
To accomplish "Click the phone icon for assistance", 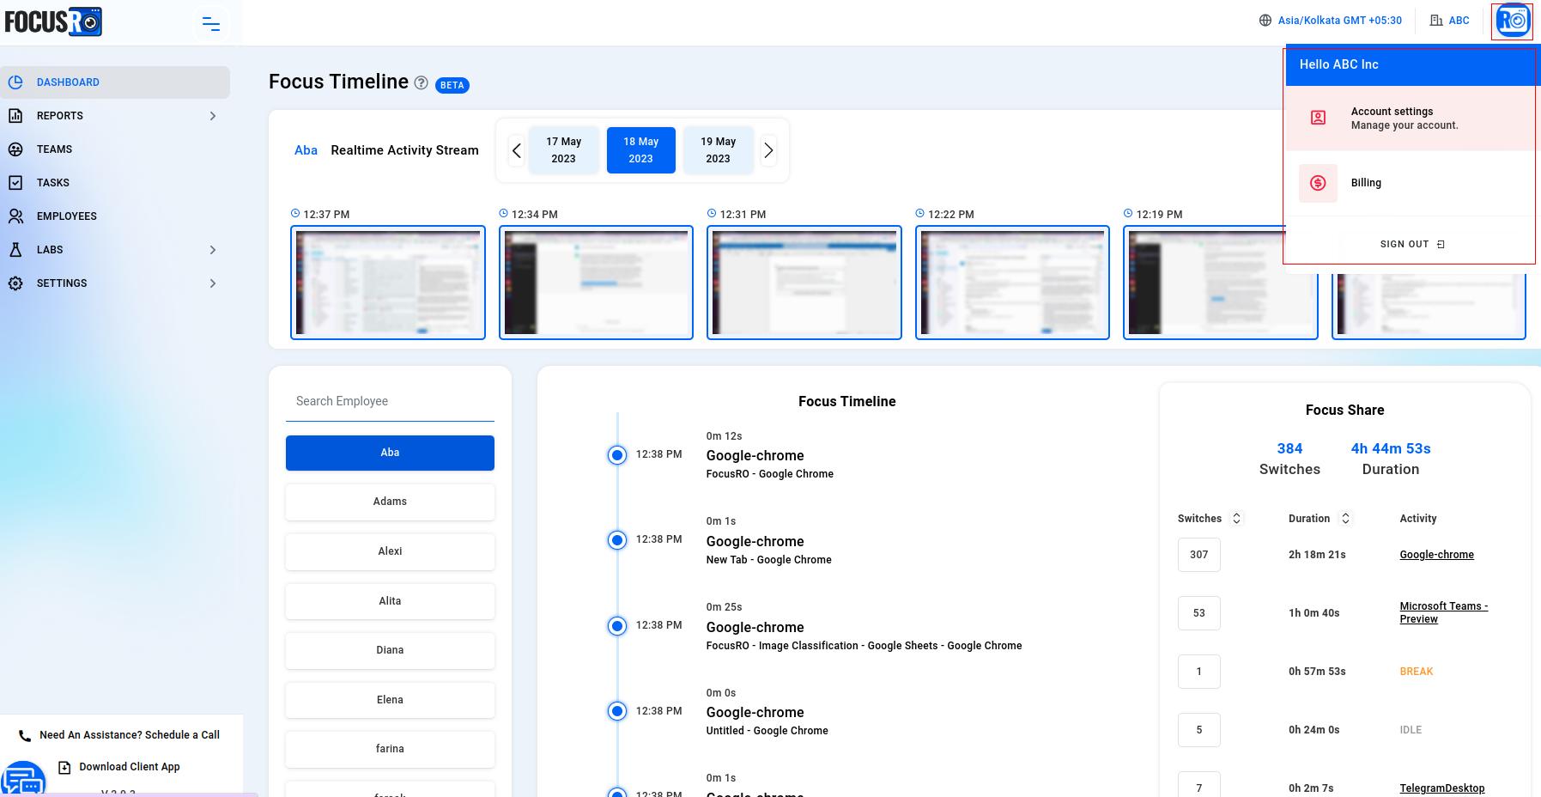I will pos(25,736).
